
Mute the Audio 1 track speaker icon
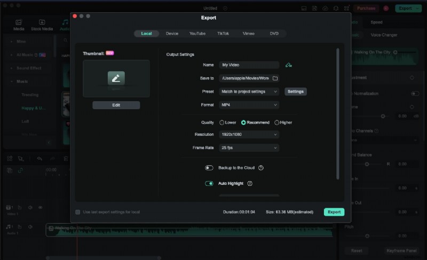pos(30,227)
